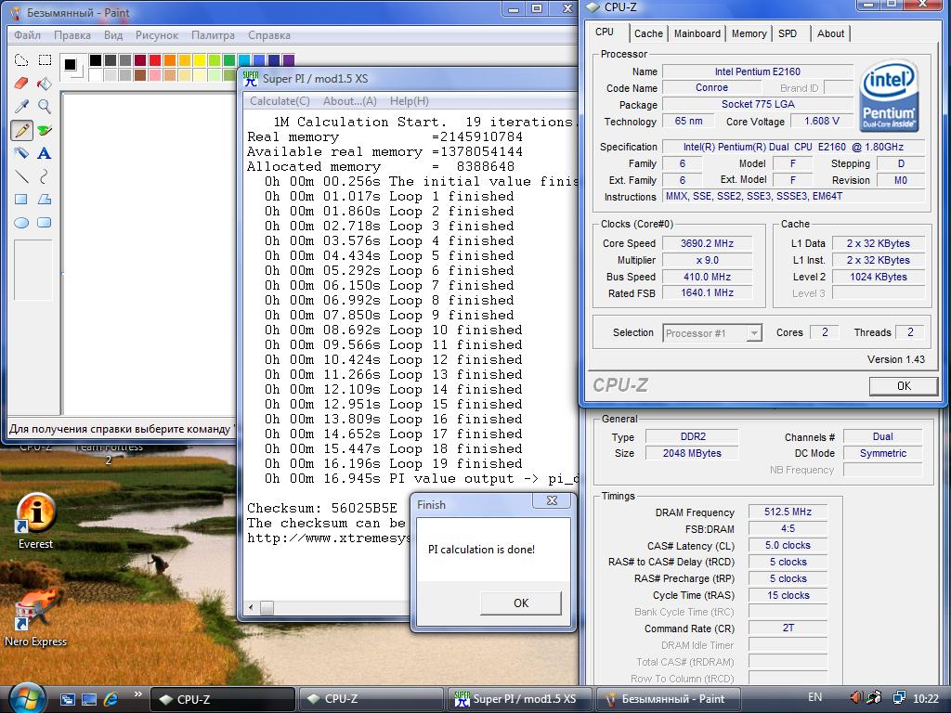Screen dimensions: 951x713
Task: Switch to the Mainboard tab in CPU-Z
Action: (x=697, y=34)
